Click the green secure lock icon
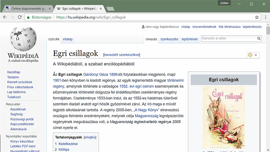The height and width of the screenshot is (152, 270). 28,17
